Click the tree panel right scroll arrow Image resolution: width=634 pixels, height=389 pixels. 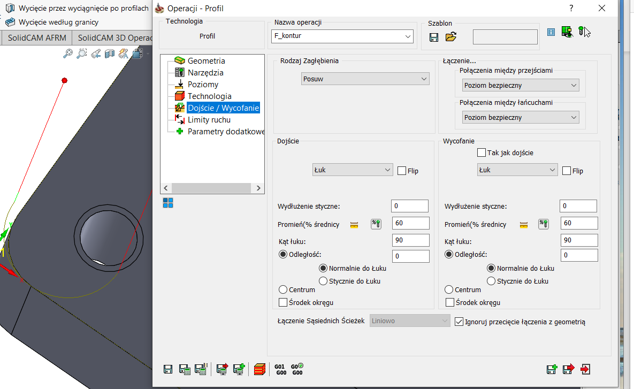[258, 188]
